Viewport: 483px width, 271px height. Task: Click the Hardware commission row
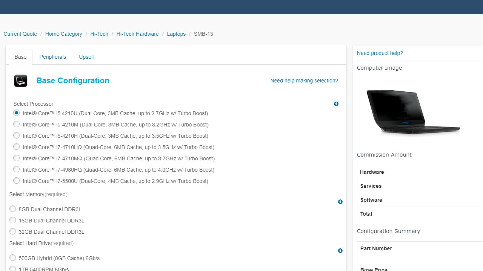click(x=420, y=172)
